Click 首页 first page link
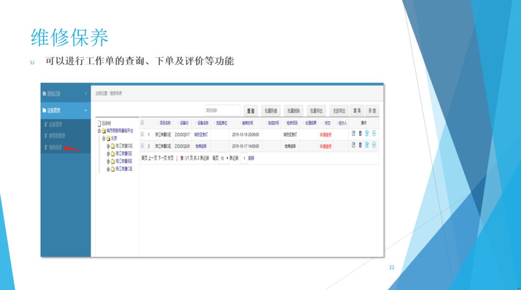Screen dimensions: 521x290 click(144, 158)
